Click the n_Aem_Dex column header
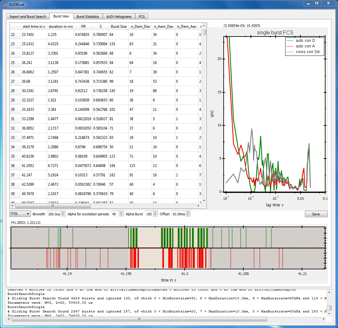Image resolution: width=338 pixels, height=328 pixels. (x=163, y=27)
